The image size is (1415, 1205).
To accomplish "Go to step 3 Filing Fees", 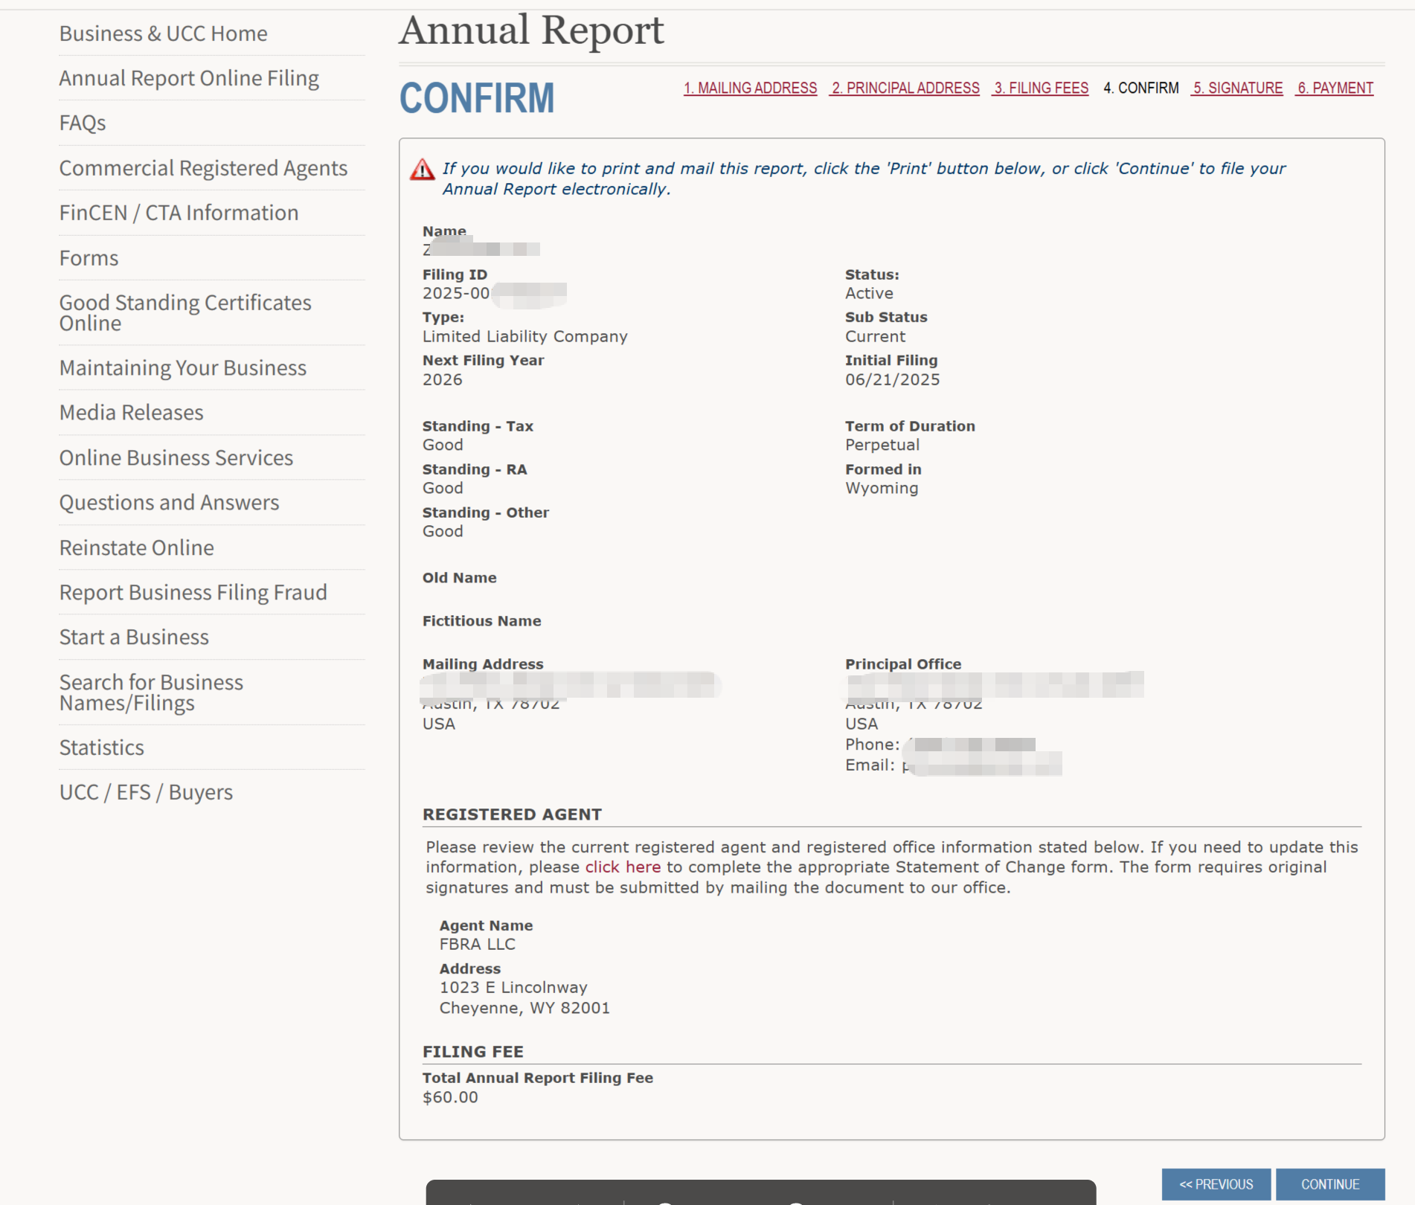I will [1042, 88].
